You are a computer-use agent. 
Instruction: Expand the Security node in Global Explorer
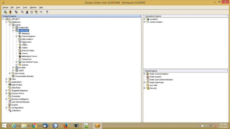click(x=144, y=88)
